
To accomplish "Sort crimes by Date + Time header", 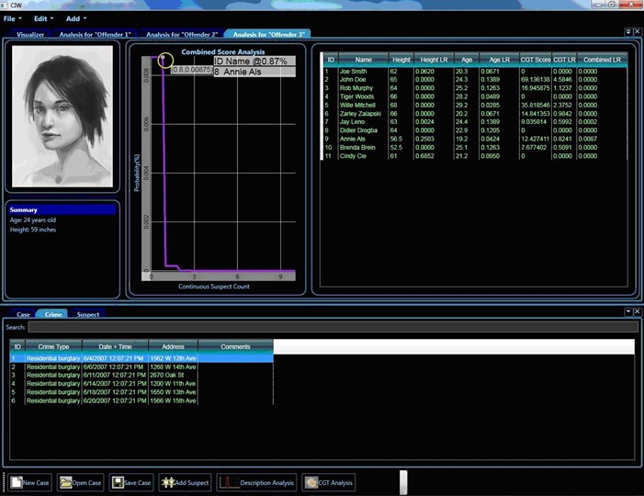I will click(115, 346).
